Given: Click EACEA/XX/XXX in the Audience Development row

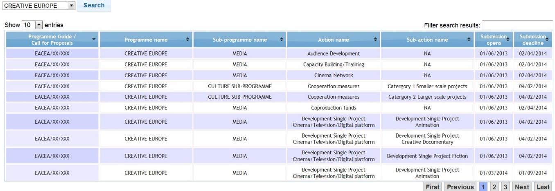Looking at the screenshot, I should [x=52, y=53].
